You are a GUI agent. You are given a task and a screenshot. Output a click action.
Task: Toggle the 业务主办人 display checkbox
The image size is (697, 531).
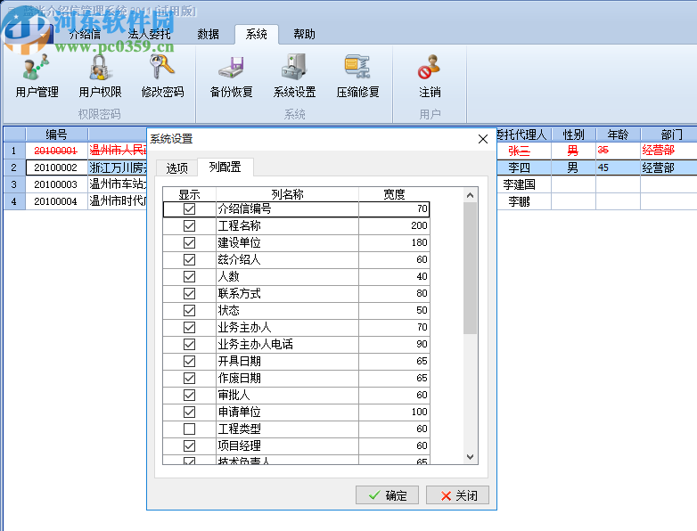tap(189, 328)
